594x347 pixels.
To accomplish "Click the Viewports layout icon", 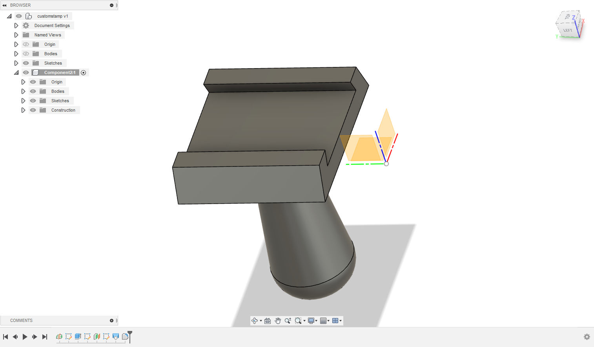I will click(x=335, y=321).
